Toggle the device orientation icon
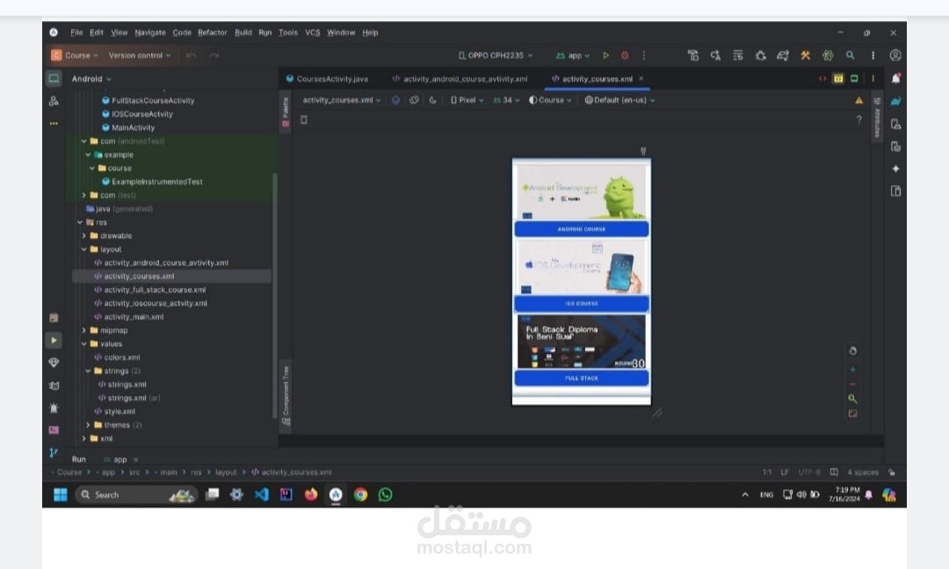The height and width of the screenshot is (569, 949). [x=414, y=100]
